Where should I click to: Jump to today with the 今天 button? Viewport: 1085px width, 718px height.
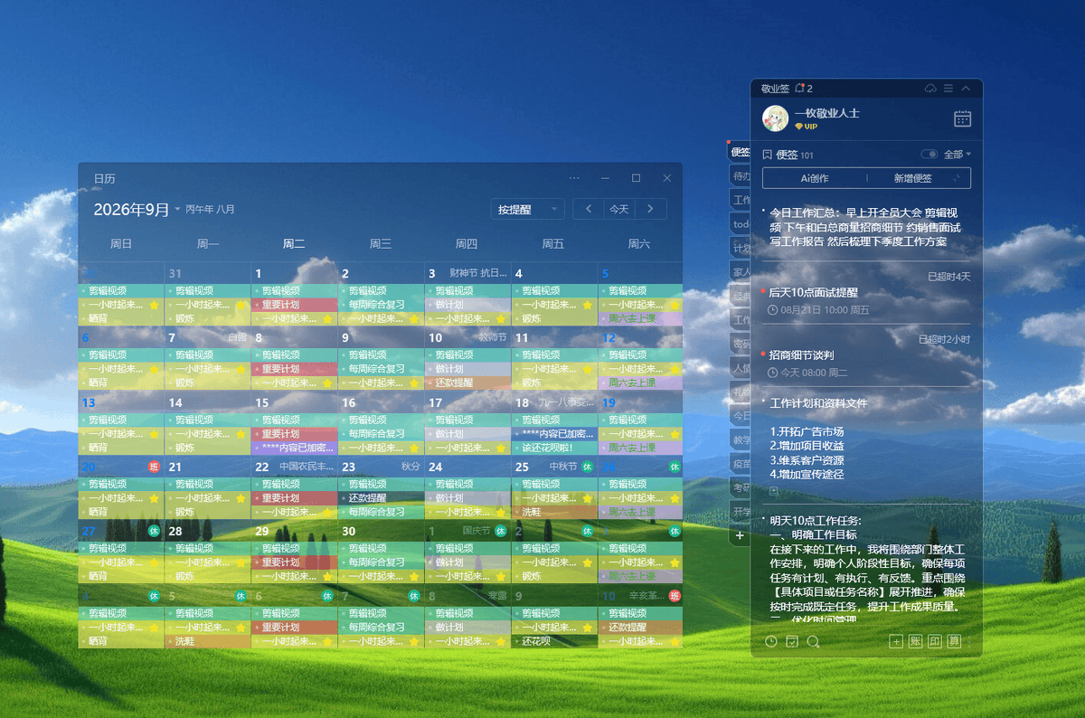pos(619,209)
